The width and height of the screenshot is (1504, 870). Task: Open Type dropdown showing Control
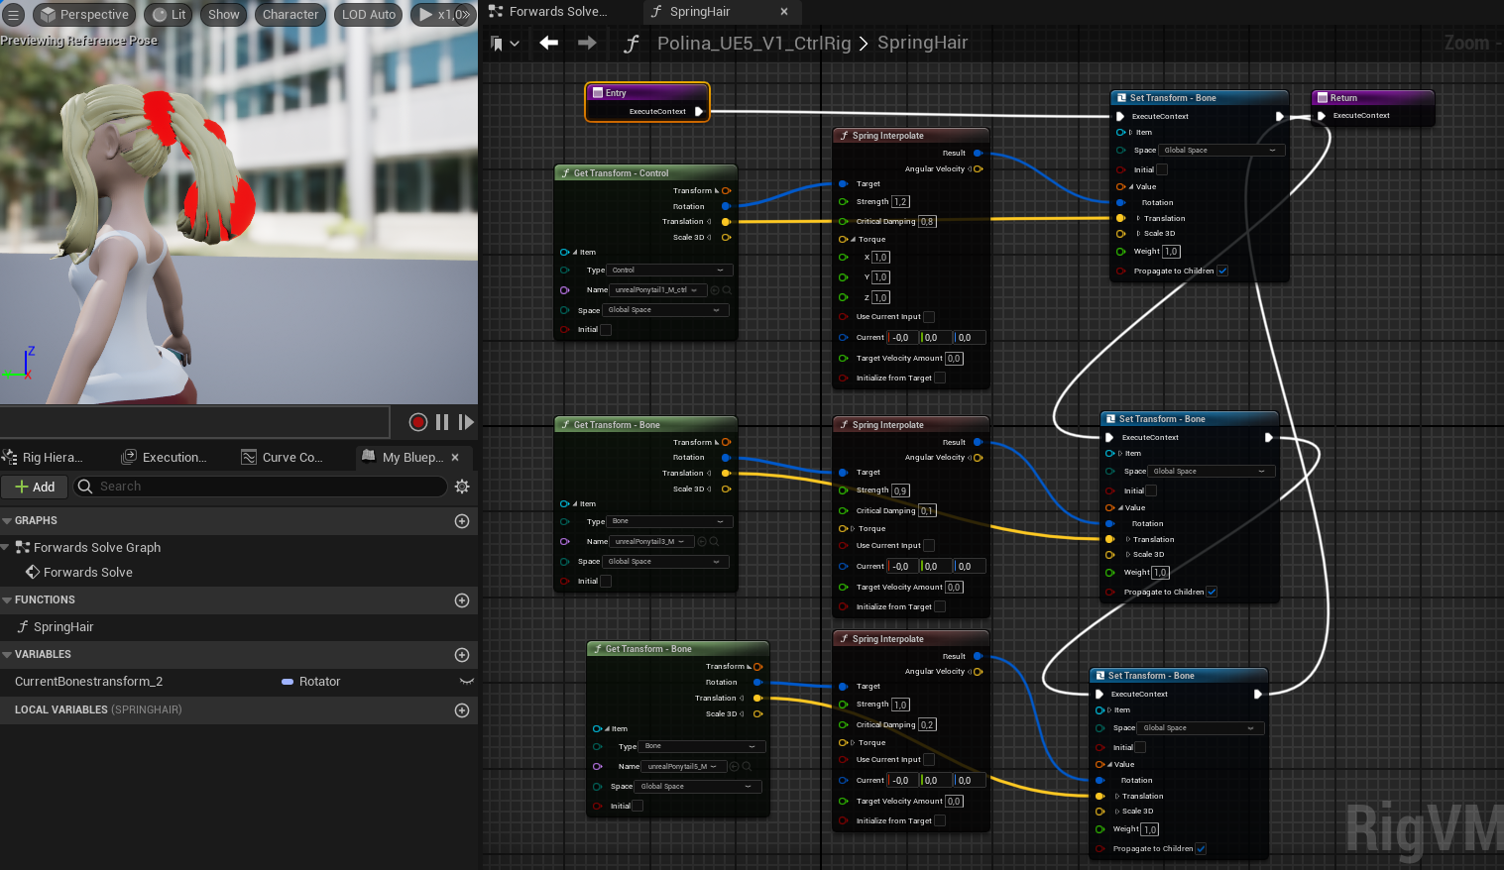669,270
